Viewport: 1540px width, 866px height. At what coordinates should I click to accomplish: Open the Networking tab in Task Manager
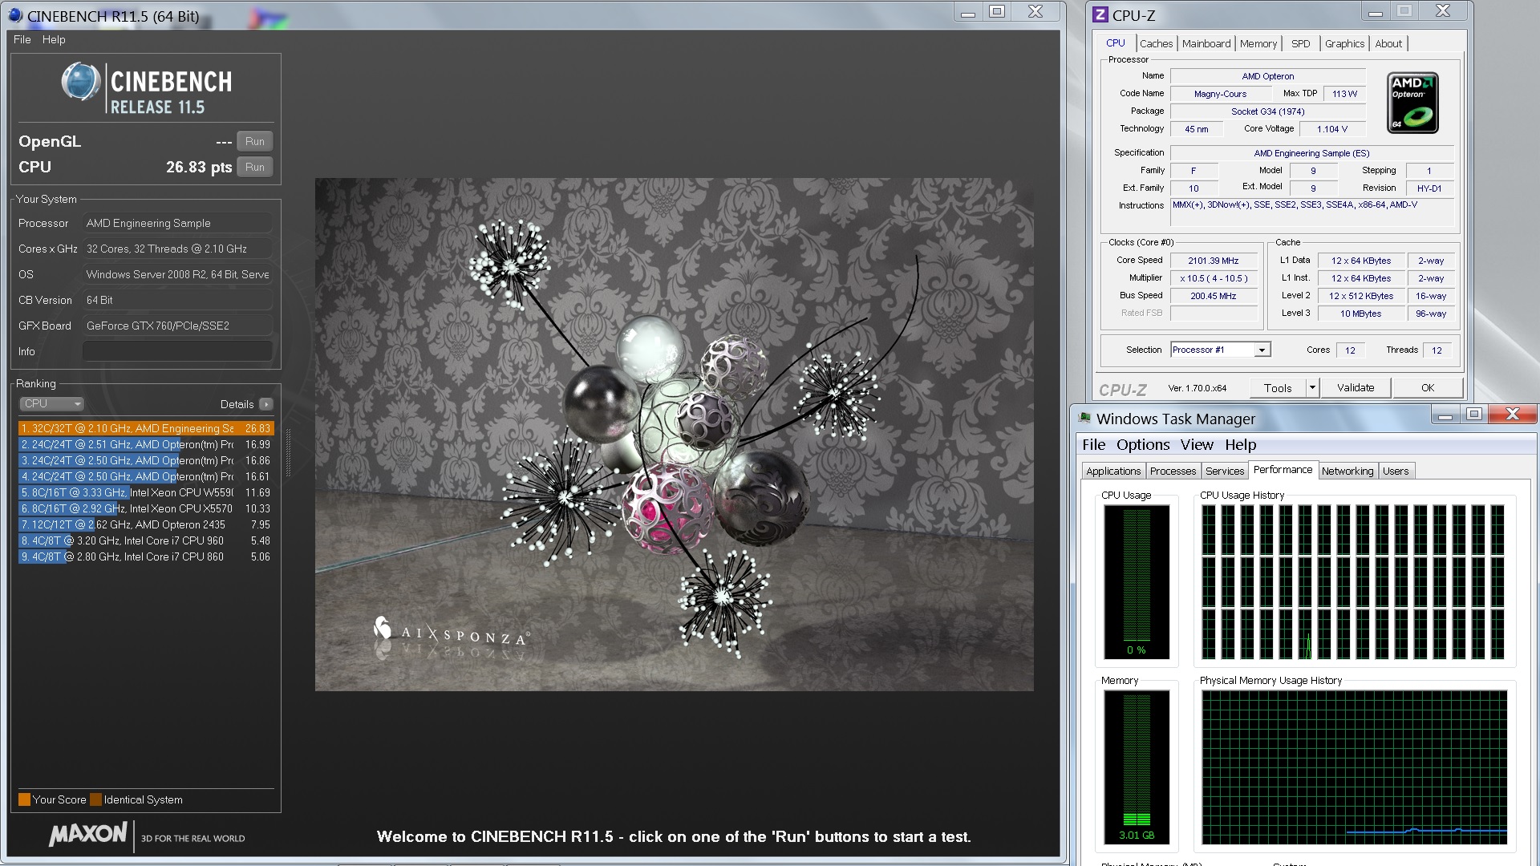coord(1347,471)
